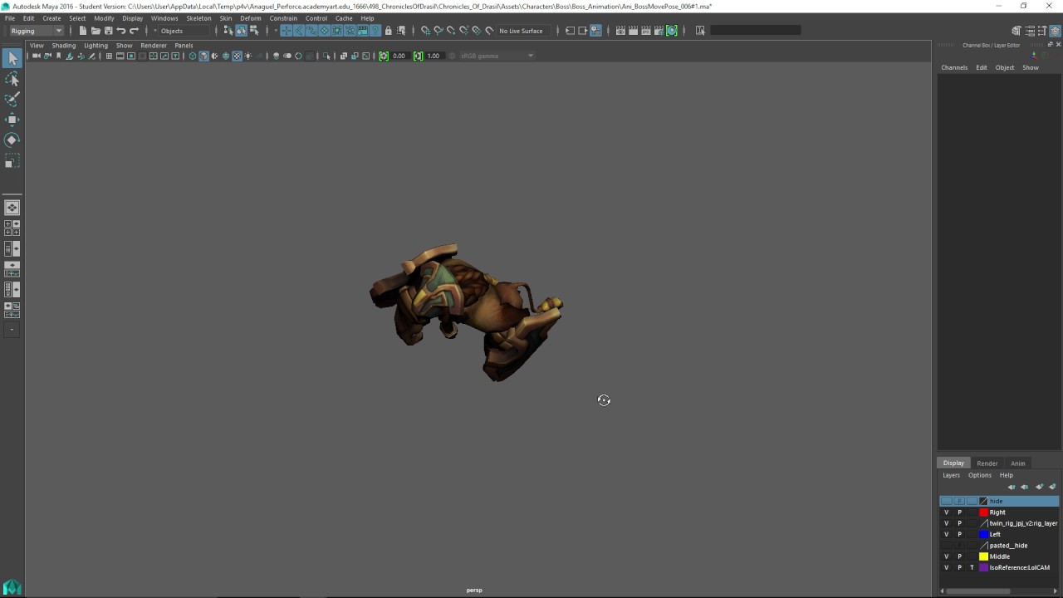
Task: Open a scene with the folder icon
Action: pyautogui.click(x=96, y=31)
